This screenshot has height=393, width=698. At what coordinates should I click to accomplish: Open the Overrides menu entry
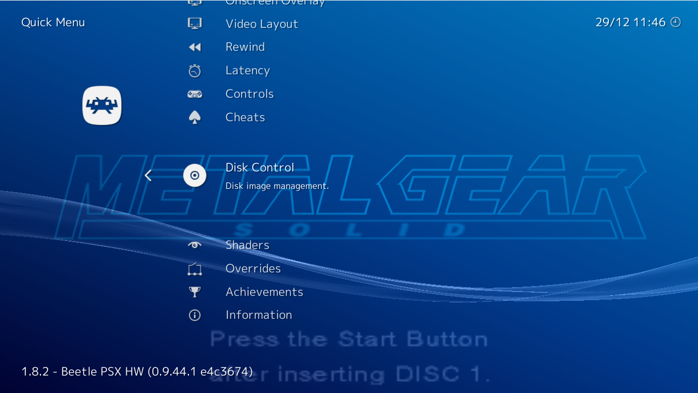coord(253,269)
